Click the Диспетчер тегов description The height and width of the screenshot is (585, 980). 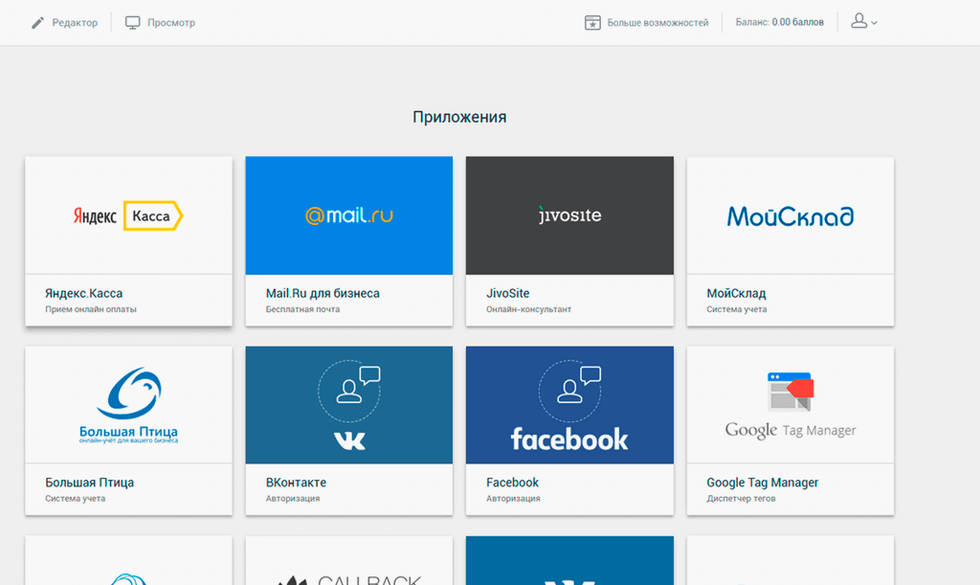[x=742, y=499]
